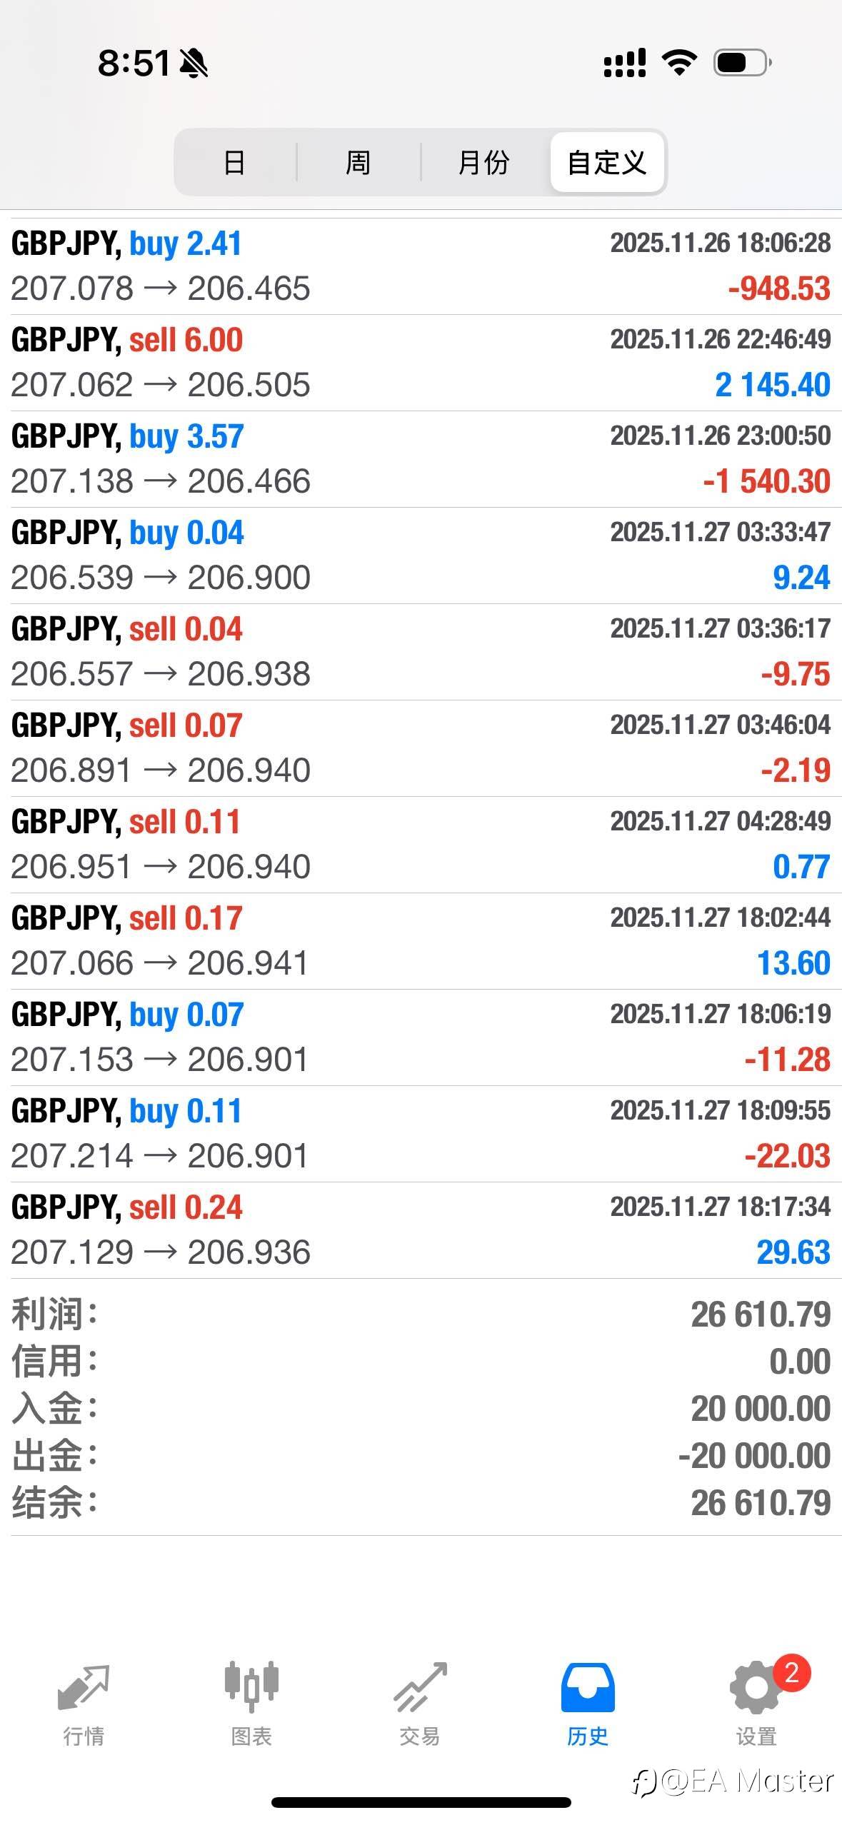Select the 自定义 custom period tab
This screenshot has height=1825, width=842.
(x=607, y=162)
